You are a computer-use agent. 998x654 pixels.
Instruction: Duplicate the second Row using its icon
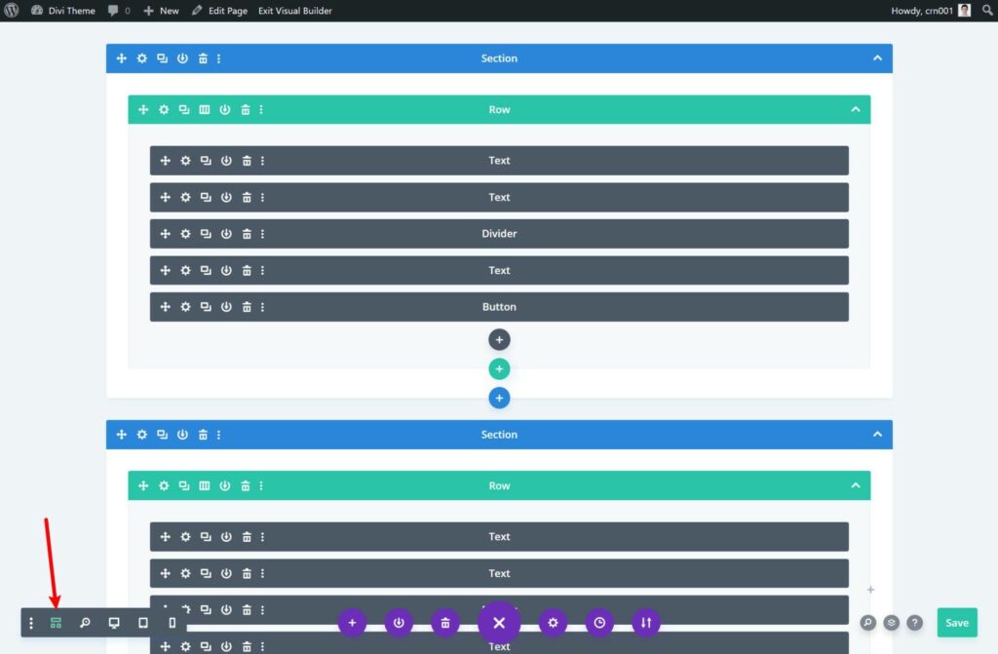click(184, 486)
